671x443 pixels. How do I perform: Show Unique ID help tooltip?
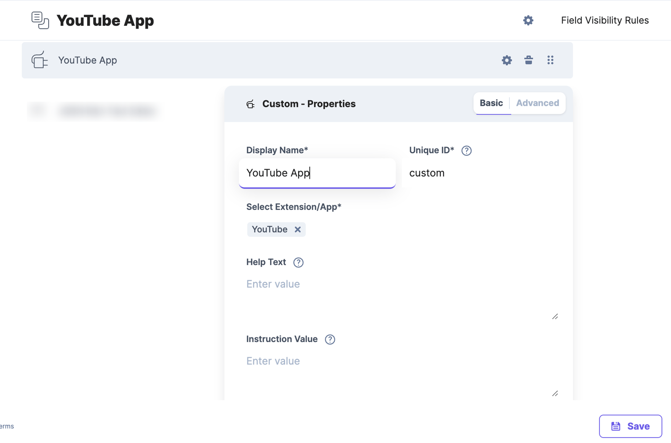click(466, 151)
